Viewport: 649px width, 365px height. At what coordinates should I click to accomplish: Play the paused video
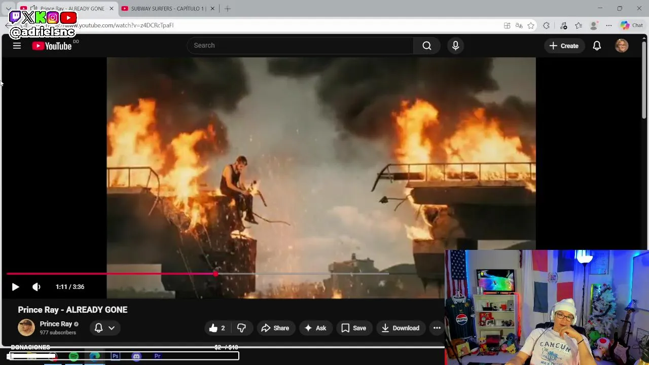15,287
